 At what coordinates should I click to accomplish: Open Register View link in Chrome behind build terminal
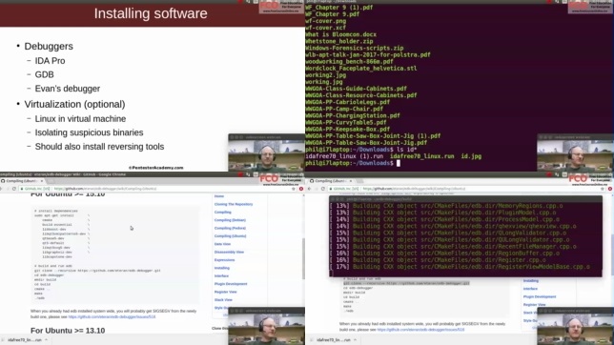[535, 305]
